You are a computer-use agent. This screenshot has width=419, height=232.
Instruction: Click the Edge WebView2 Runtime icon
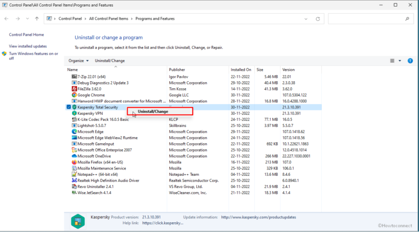pos(74,138)
